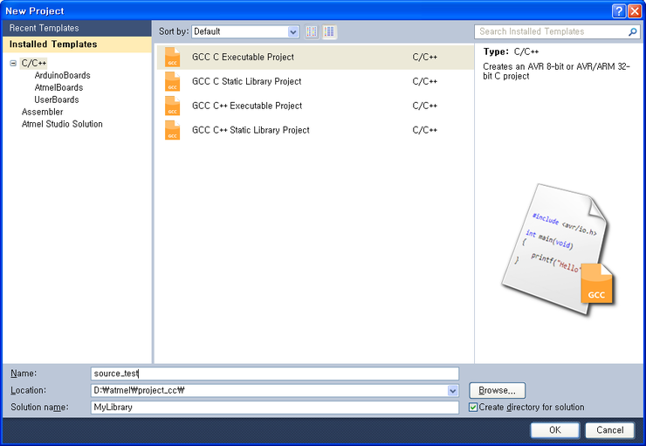Click GCC C Static Library Project icon
Viewport: 646px width, 446px height.
[x=172, y=81]
